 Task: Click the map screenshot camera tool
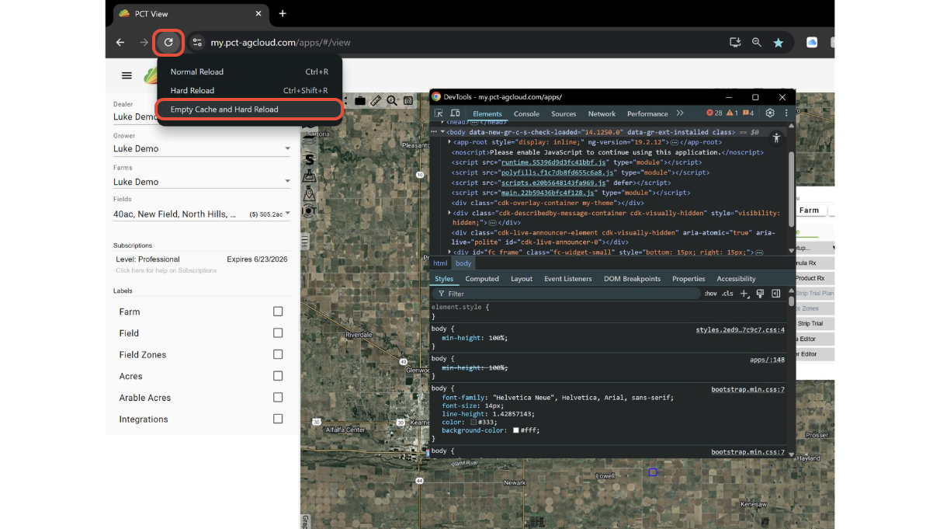point(408,100)
